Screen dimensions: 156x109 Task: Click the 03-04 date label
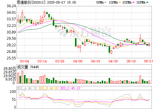tap(24, 61)
